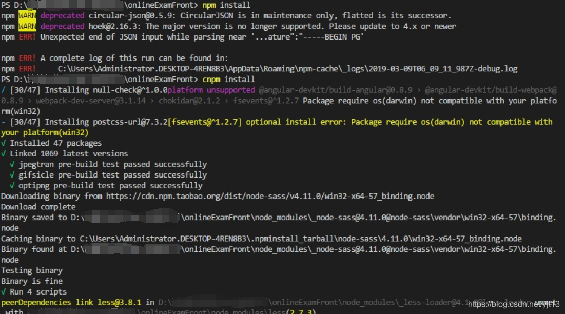Open the cdn.npm.taobao.org node-sass binary URL

coord(270,196)
